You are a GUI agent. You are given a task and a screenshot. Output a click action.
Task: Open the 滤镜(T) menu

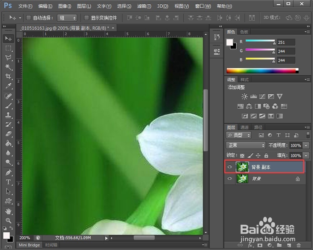[144, 6]
